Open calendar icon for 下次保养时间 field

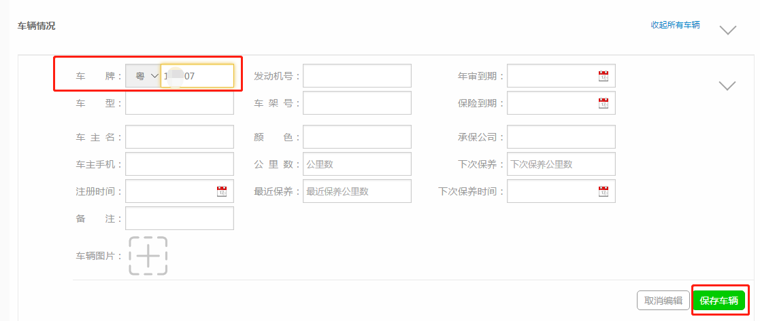603,191
